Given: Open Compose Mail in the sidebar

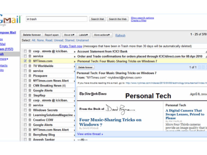Looking at the screenshot, I should tap(8, 33).
